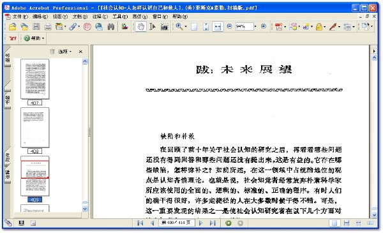Click the pen Sign icon
The image size is (383, 233).
333,26
